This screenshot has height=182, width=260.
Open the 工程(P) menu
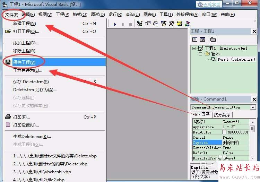coord(62,15)
